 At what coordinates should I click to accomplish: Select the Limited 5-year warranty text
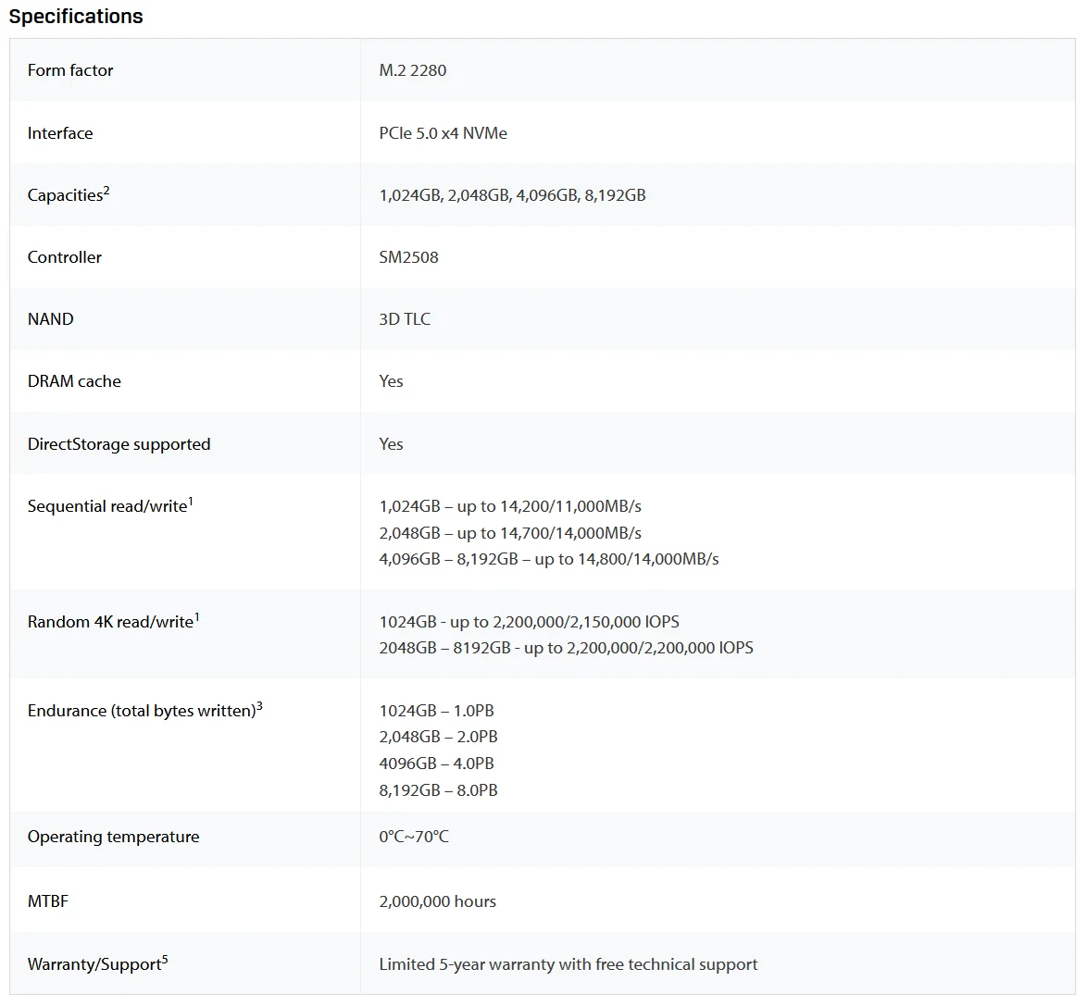[x=568, y=964]
